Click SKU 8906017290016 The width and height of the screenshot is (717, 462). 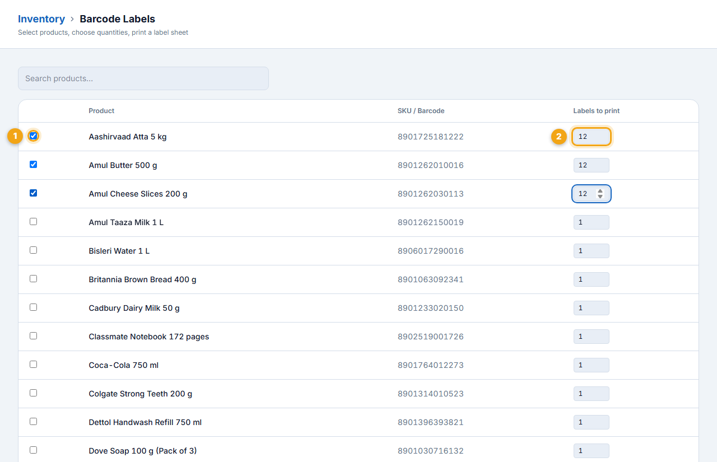tap(431, 251)
